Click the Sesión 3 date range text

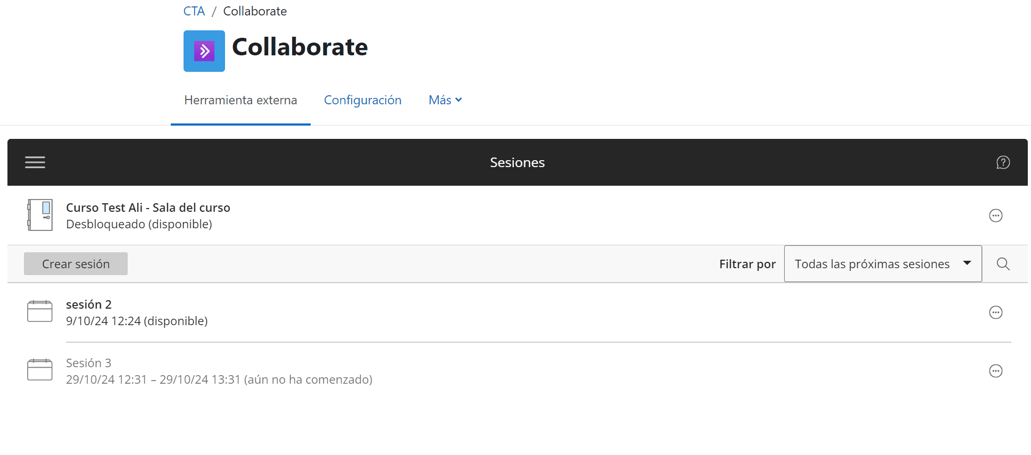(x=219, y=379)
